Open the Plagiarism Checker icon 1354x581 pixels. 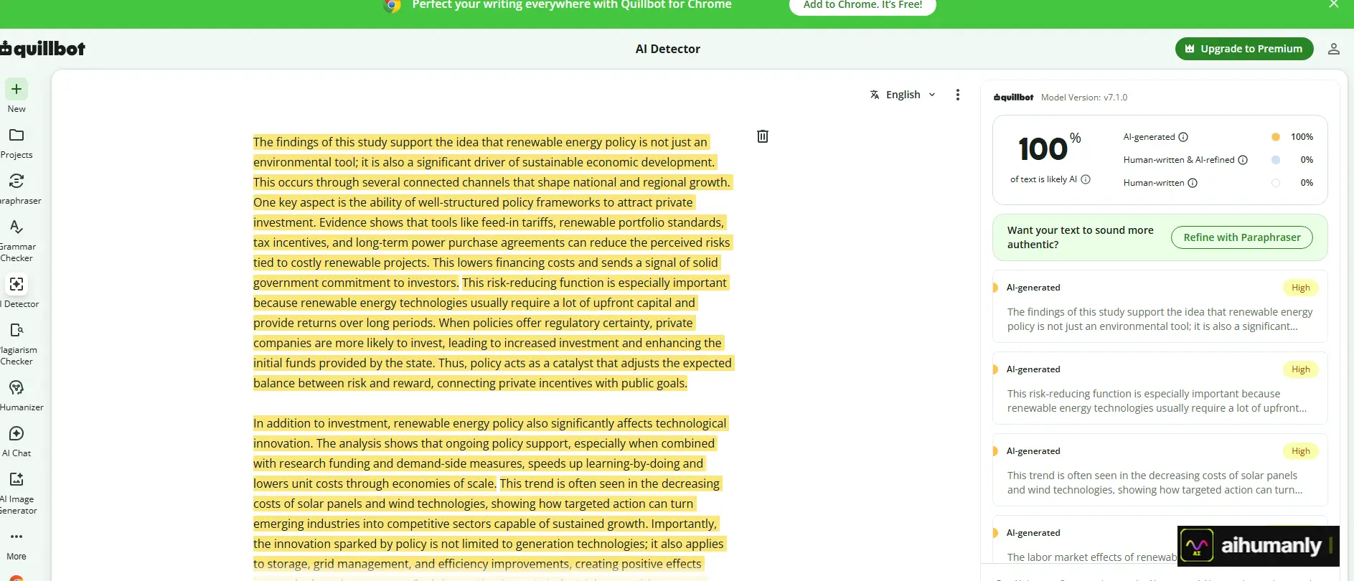tap(17, 330)
